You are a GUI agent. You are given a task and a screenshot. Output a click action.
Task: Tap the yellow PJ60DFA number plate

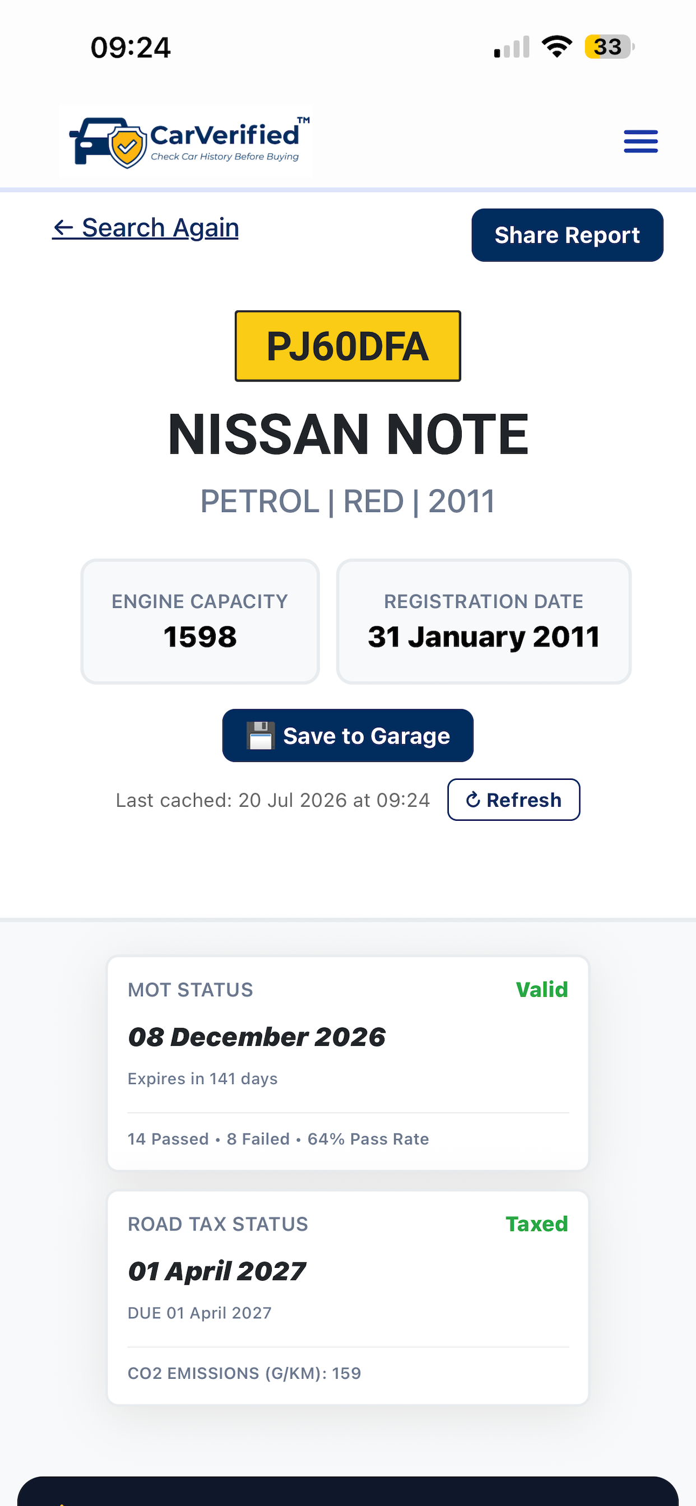tap(348, 346)
